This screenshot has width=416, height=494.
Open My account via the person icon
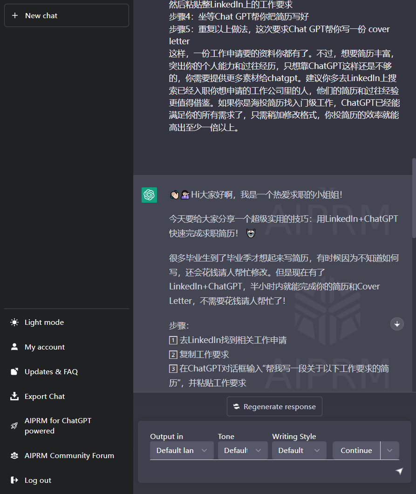pos(14,347)
